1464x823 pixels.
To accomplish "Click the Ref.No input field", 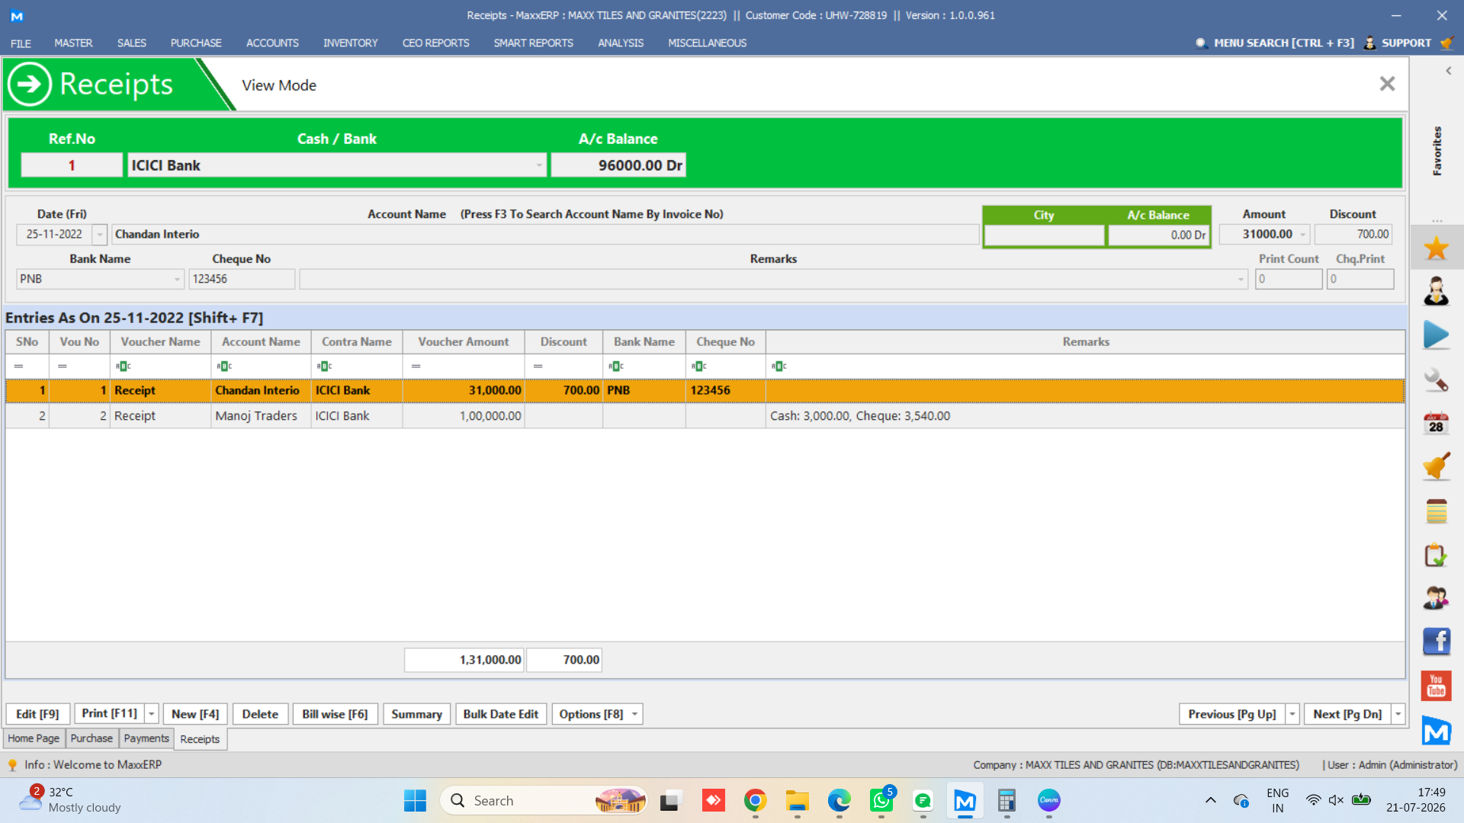I will coord(72,165).
